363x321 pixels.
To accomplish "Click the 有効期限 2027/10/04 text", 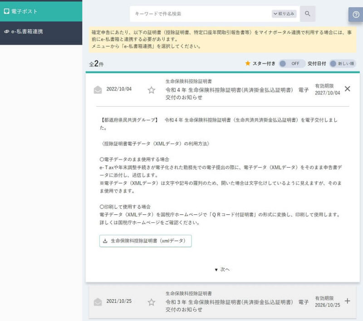I will tap(327, 89).
